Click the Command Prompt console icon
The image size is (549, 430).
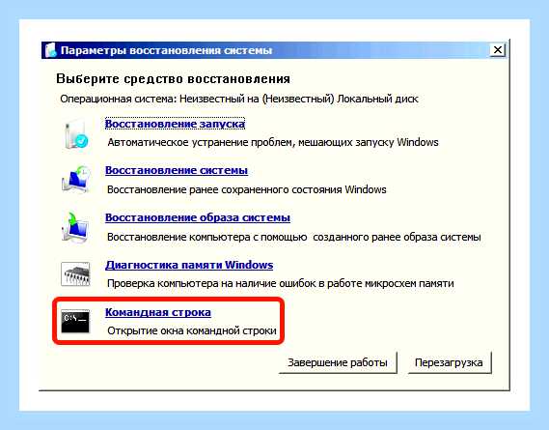click(75, 321)
